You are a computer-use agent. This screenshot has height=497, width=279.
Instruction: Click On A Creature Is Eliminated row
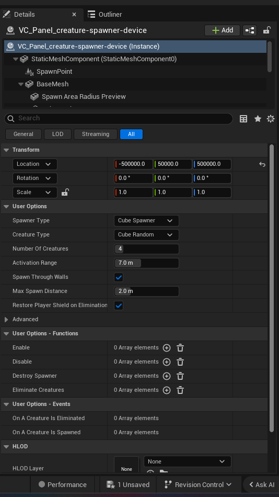[x=134, y=419]
